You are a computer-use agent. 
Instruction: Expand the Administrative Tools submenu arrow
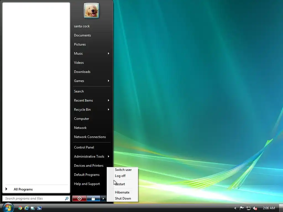108,156
